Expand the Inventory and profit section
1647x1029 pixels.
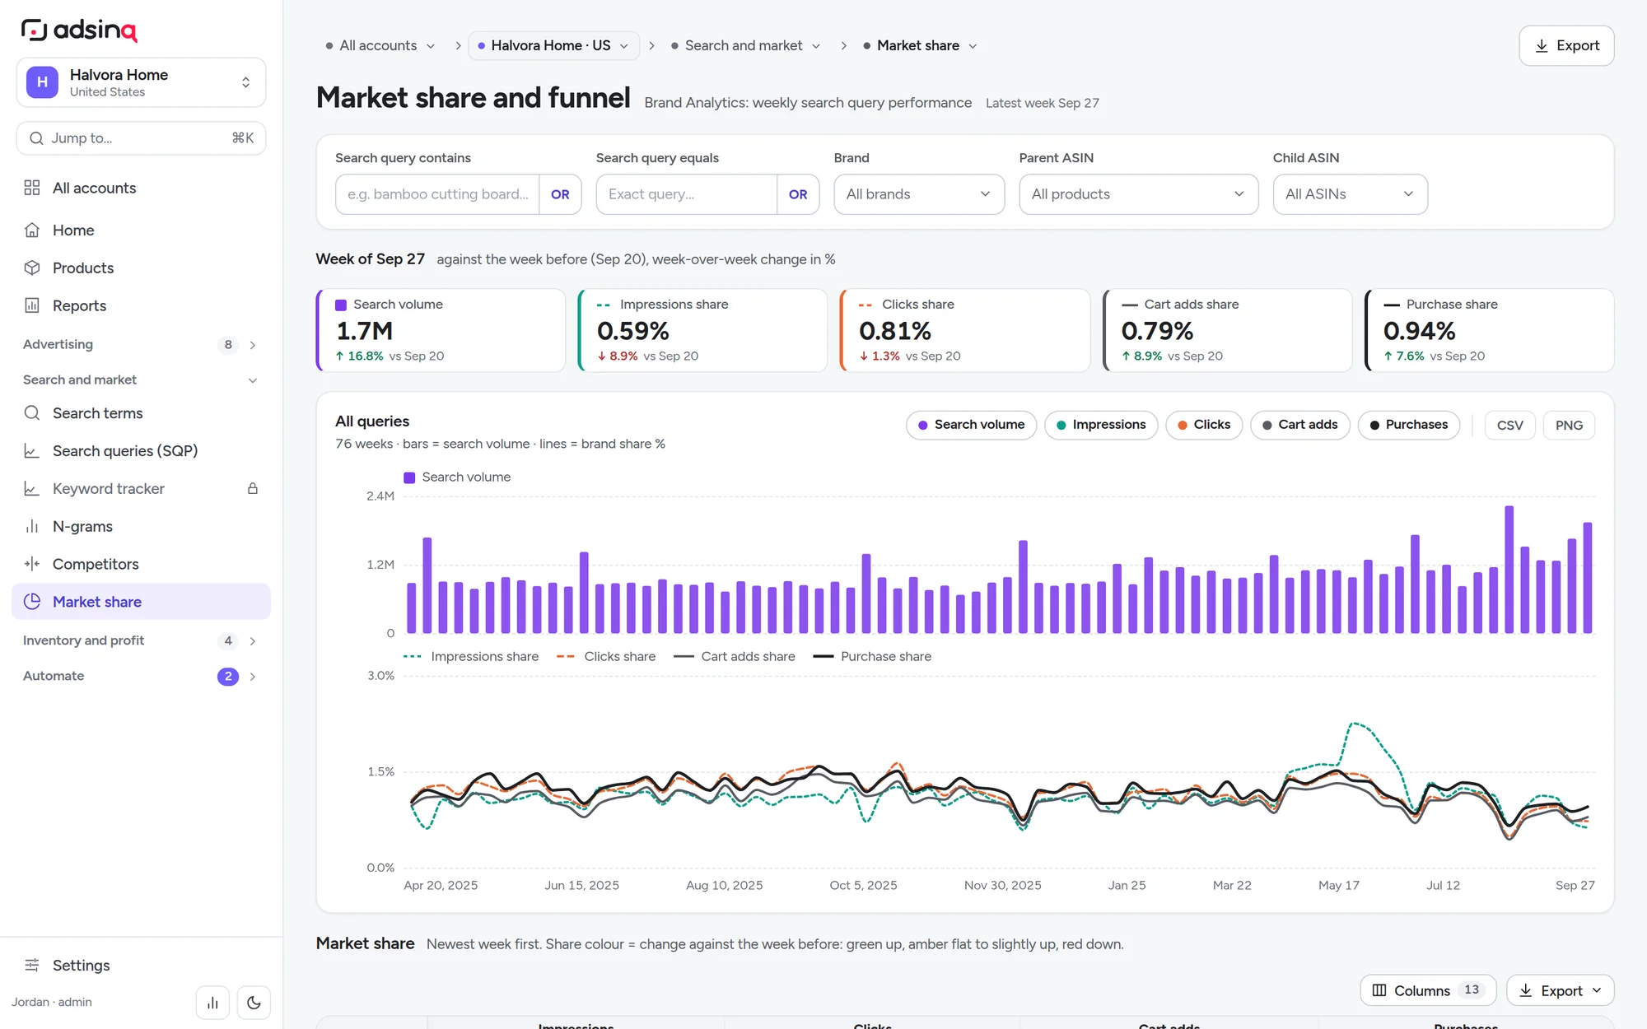pos(141,640)
